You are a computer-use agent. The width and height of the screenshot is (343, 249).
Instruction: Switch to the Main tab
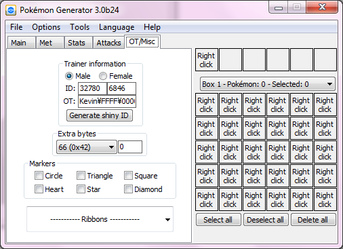[x=21, y=43]
